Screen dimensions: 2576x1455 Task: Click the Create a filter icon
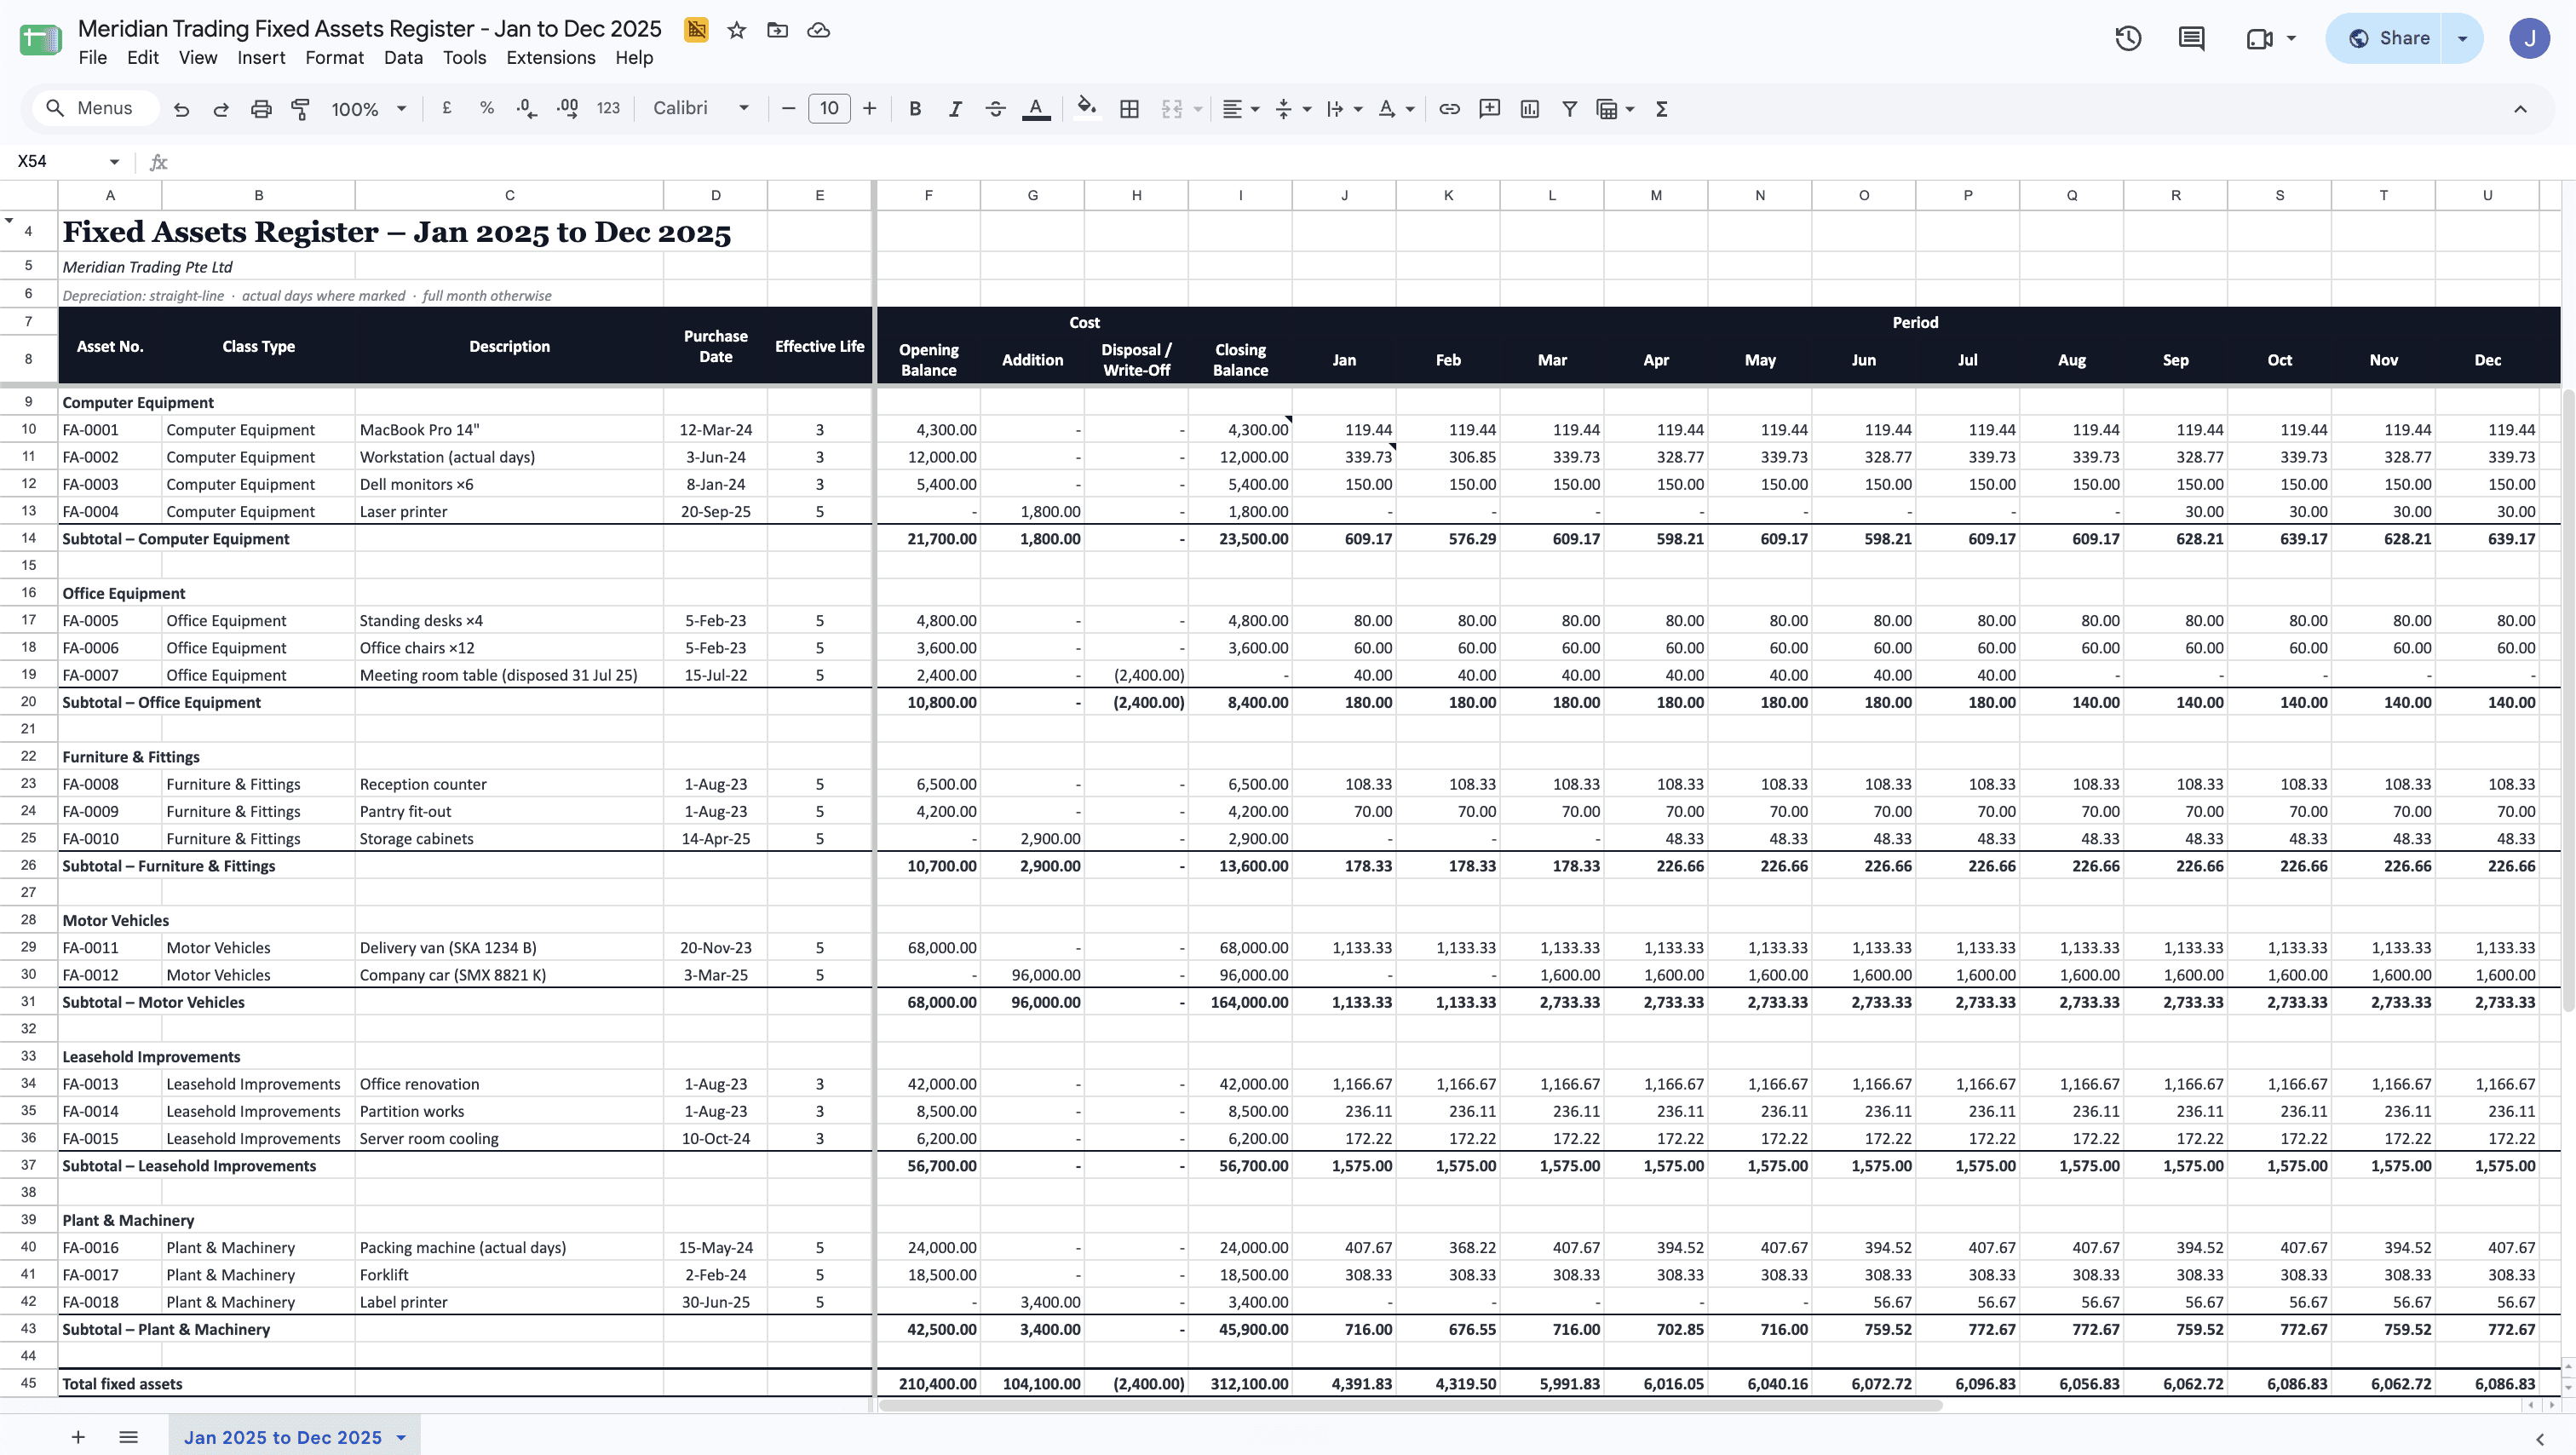click(1569, 109)
